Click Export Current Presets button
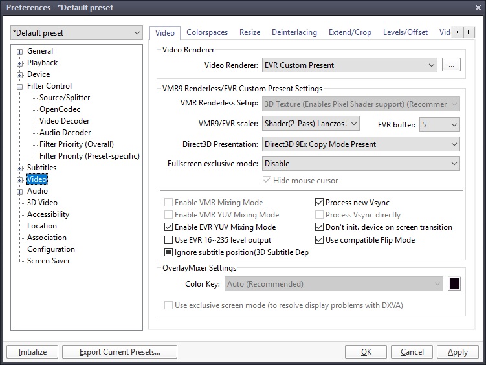 [x=120, y=352]
